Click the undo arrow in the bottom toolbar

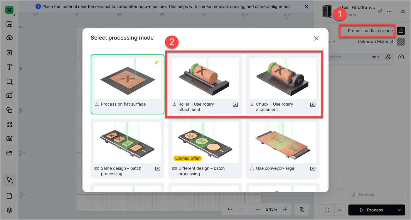230,209
